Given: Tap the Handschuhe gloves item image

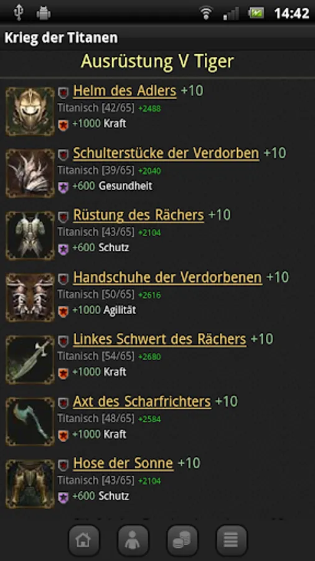Looking at the screenshot, I should (30, 297).
